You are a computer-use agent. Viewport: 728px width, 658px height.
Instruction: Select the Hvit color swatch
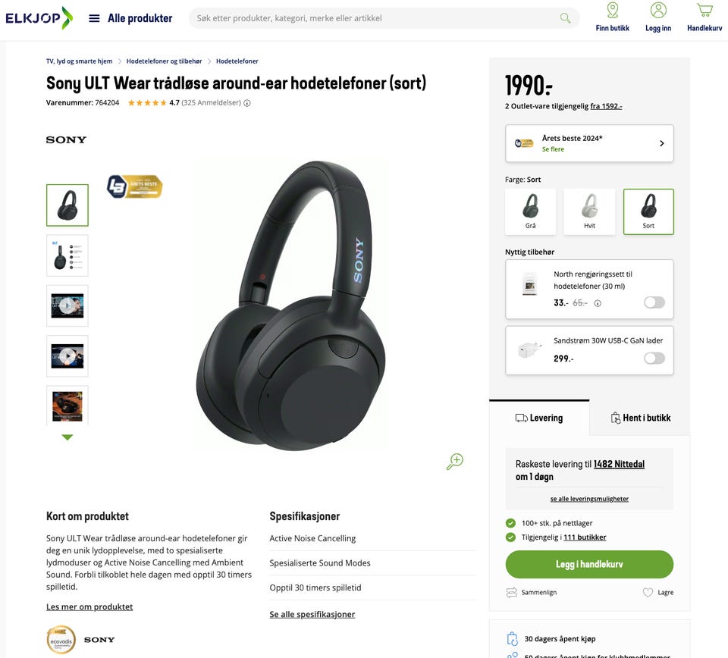click(x=589, y=211)
